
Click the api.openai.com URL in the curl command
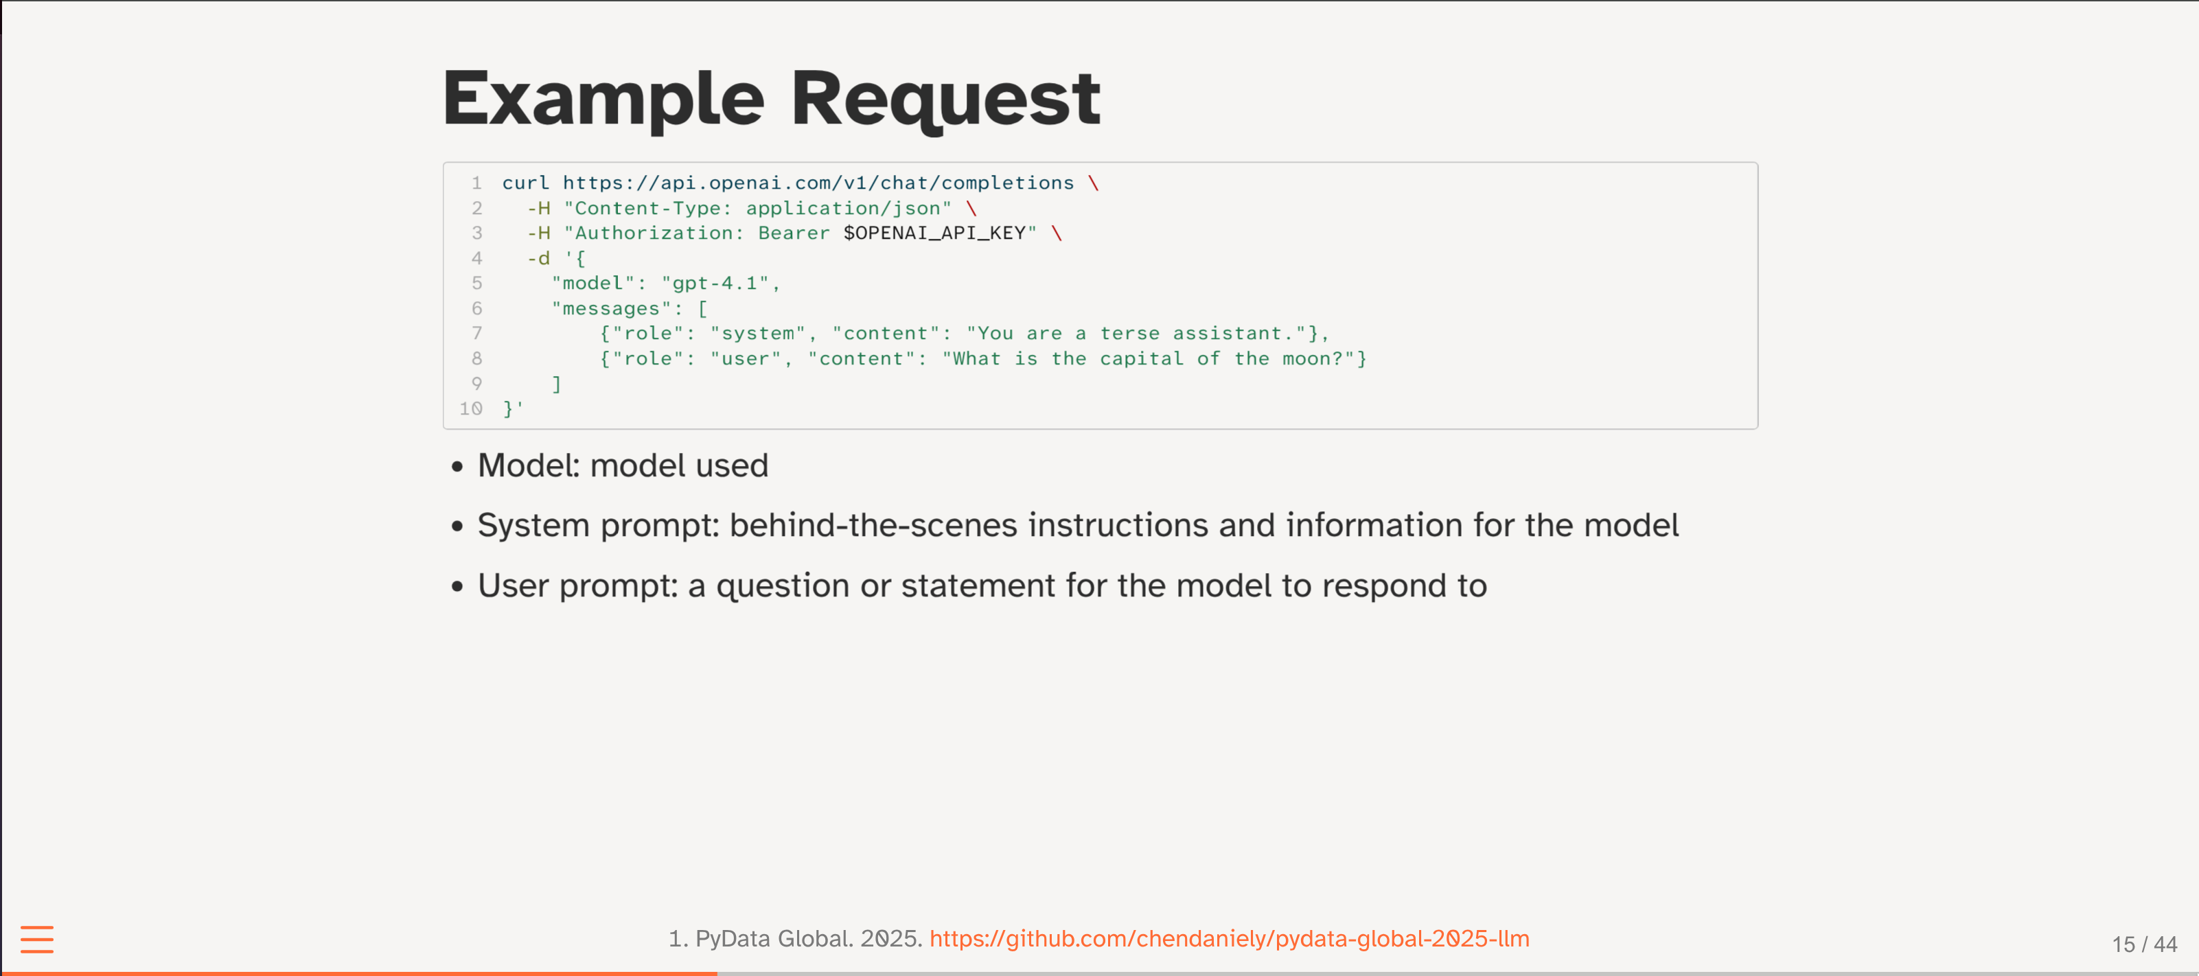[x=817, y=183]
